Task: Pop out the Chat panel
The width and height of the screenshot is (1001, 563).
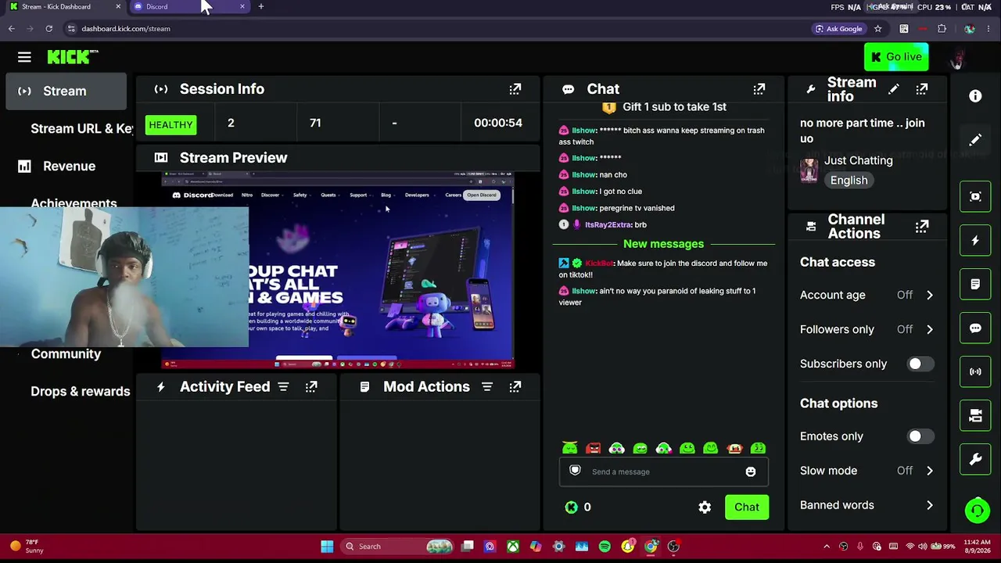Action: [759, 89]
